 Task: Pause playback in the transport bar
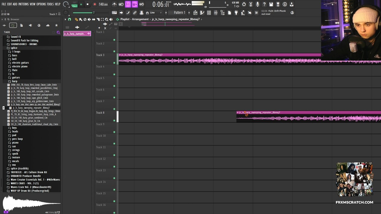pyautogui.click(x=81, y=4)
